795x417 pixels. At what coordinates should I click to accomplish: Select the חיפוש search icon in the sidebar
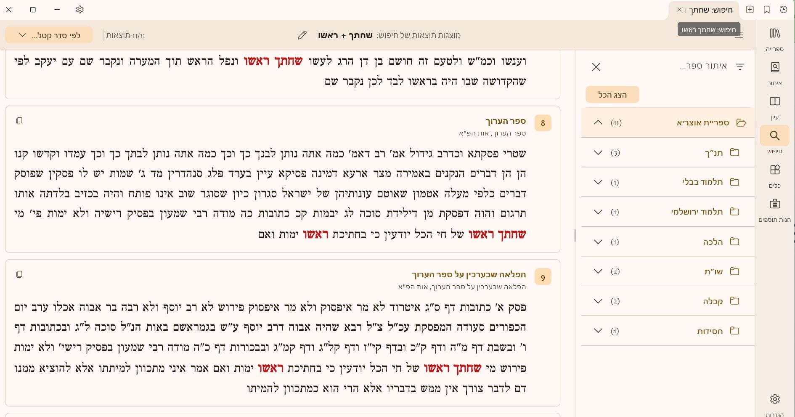[x=774, y=135]
